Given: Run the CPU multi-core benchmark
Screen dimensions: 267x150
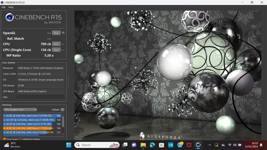Looking at the screenshot, I should click(56, 44).
